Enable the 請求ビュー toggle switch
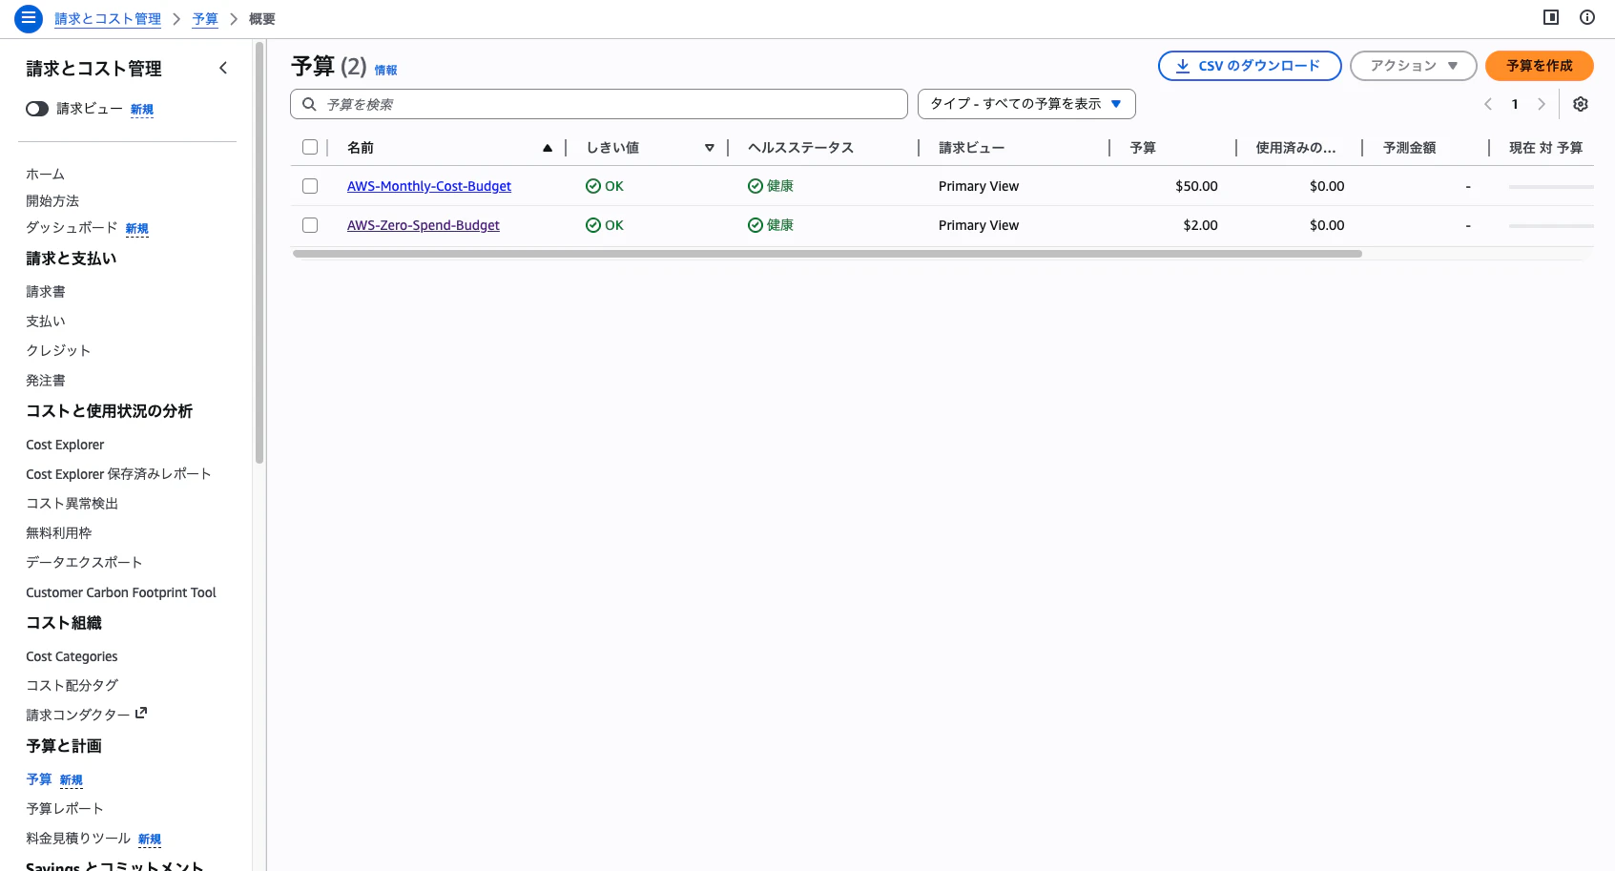The height and width of the screenshot is (871, 1615). [x=36, y=109]
